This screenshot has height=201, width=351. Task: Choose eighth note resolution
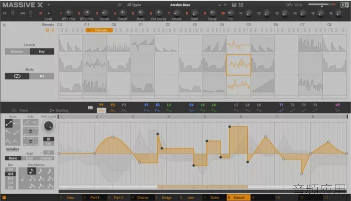[x=32, y=171]
